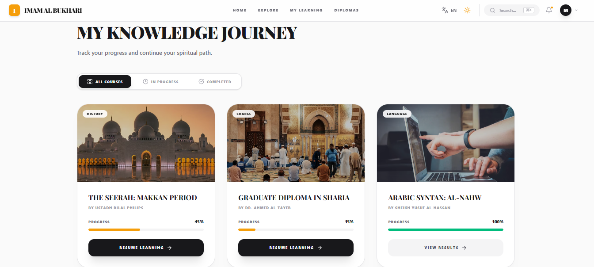Open the Diplomas navigation item
The image size is (594, 267).
(x=346, y=10)
